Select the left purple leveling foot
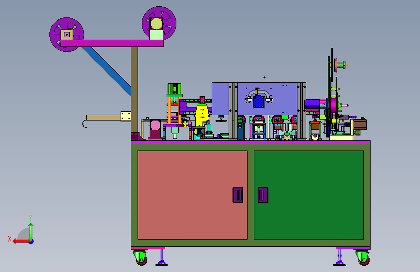 coord(161,257)
